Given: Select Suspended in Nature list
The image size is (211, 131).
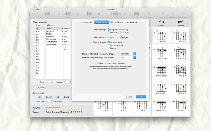Looking at the screenshot, I should [x=55, y=44].
